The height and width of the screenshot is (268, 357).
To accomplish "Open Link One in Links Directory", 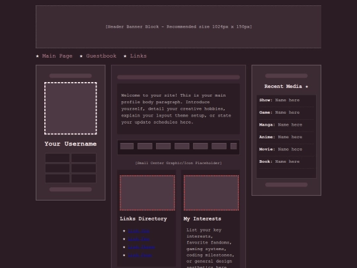I will [x=138, y=231].
